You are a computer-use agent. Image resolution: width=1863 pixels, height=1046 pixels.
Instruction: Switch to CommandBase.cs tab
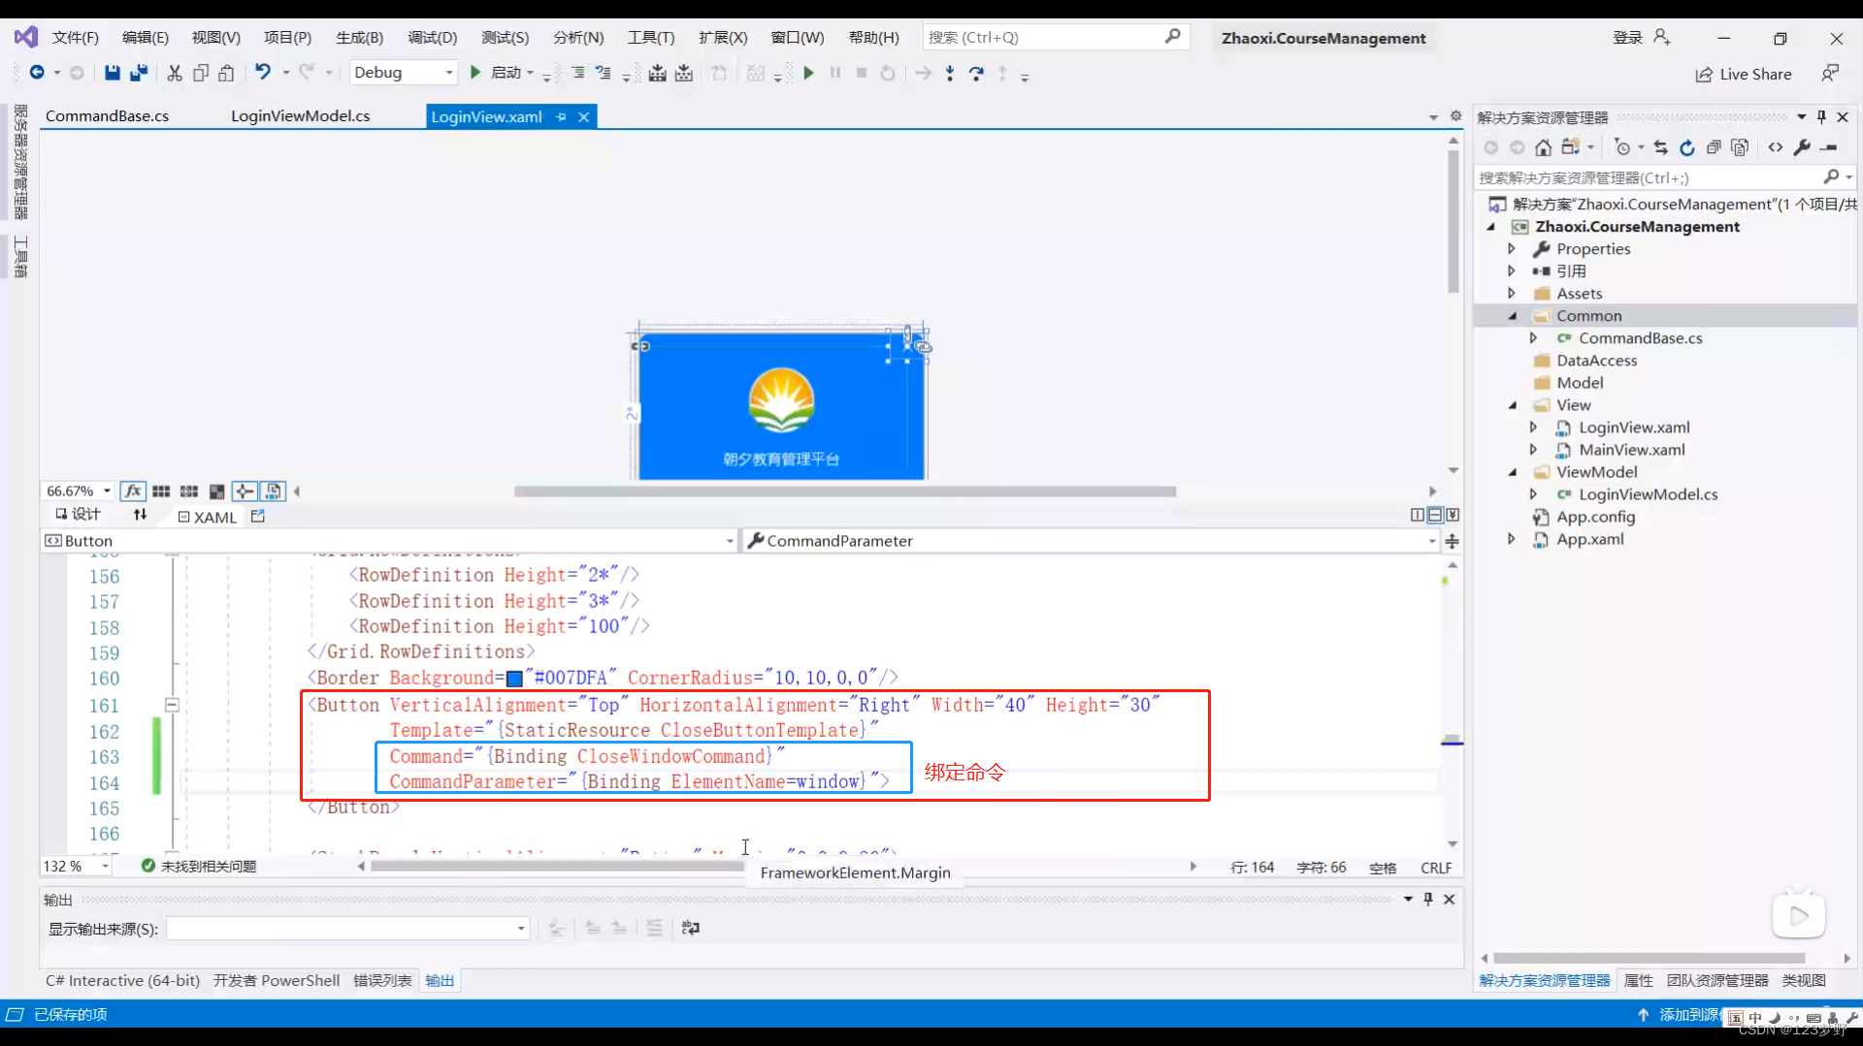coord(107,116)
